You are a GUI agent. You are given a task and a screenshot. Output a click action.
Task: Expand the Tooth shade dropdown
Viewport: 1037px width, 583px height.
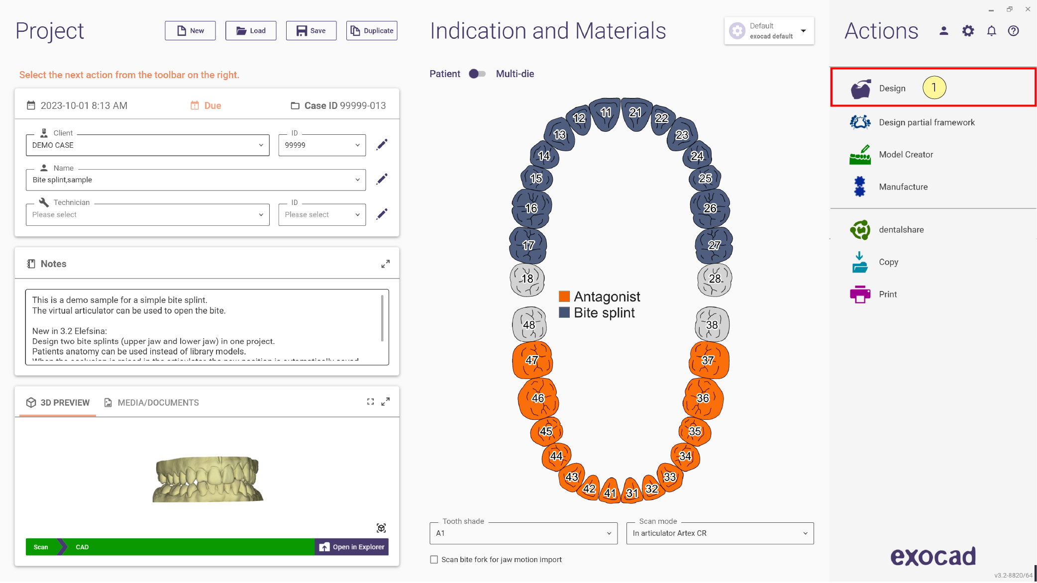click(x=523, y=533)
